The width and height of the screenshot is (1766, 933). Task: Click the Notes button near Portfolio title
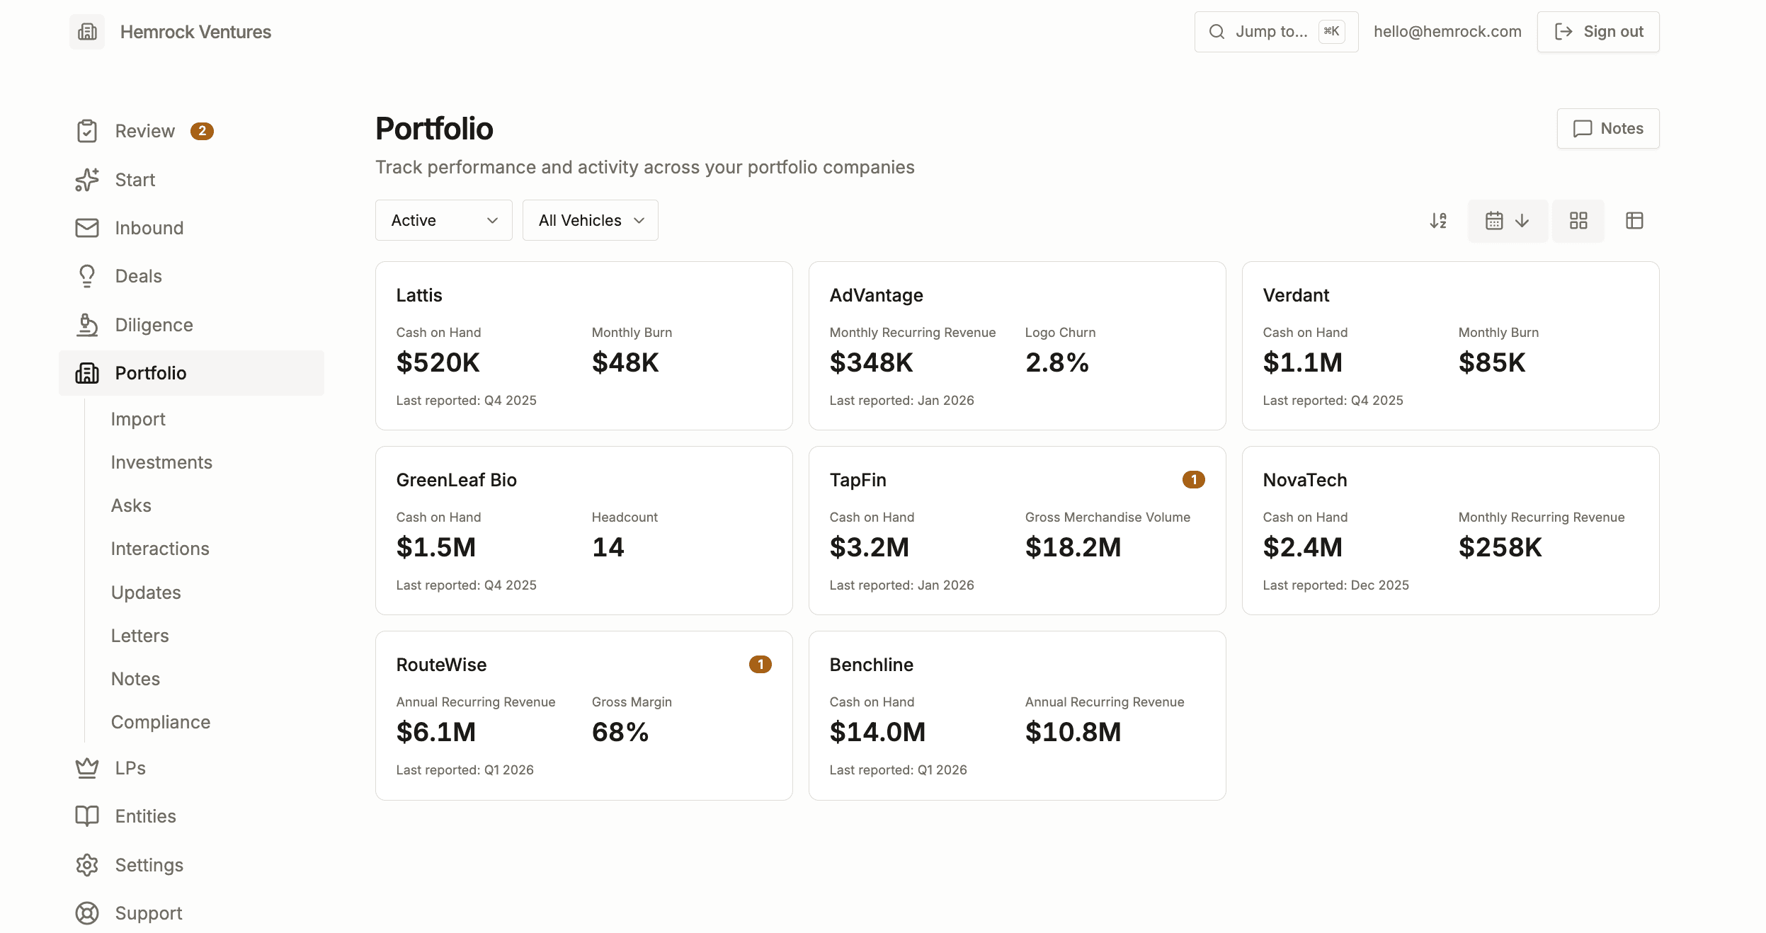pyautogui.click(x=1608, y=128)
